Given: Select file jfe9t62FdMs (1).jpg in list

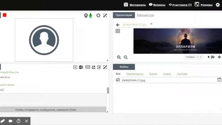Looking at the screenshot, I should point(134,80).
